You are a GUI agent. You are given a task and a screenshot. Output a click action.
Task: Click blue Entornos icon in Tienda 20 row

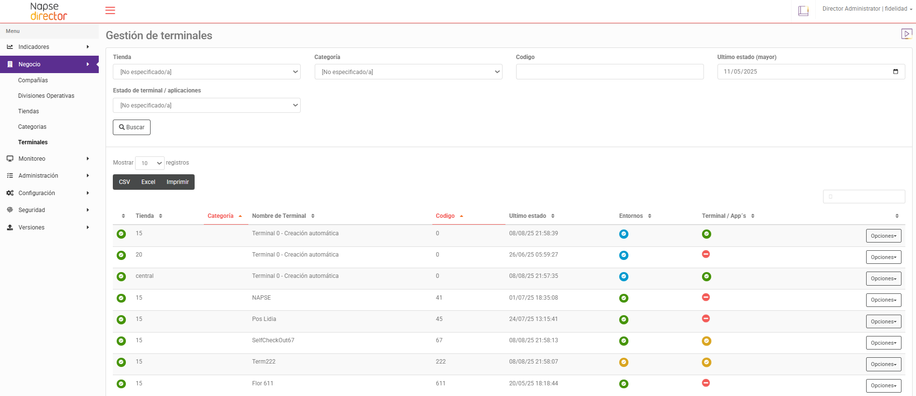coord(624,255)
